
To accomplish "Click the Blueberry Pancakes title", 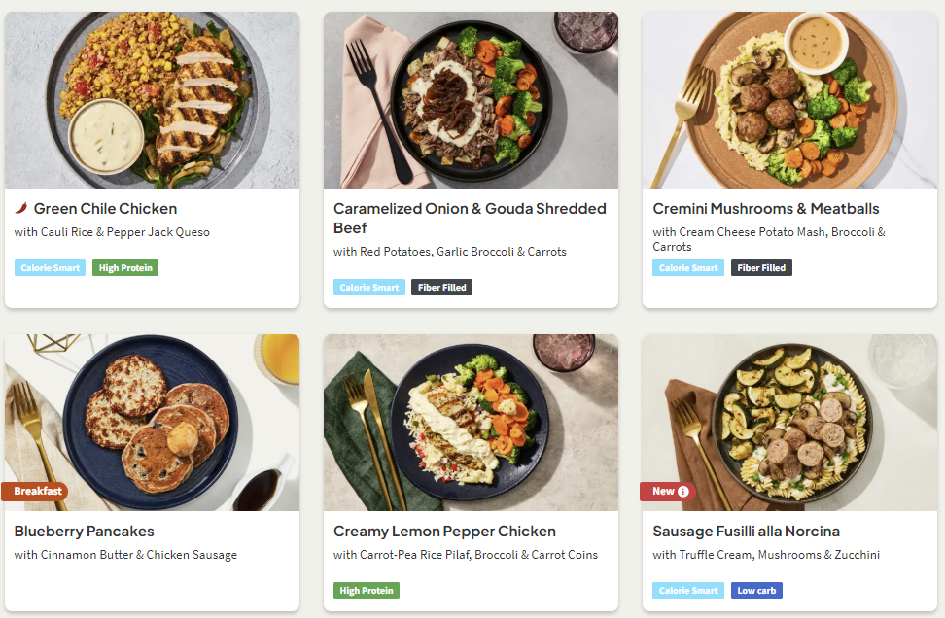I will coord(85,532).
